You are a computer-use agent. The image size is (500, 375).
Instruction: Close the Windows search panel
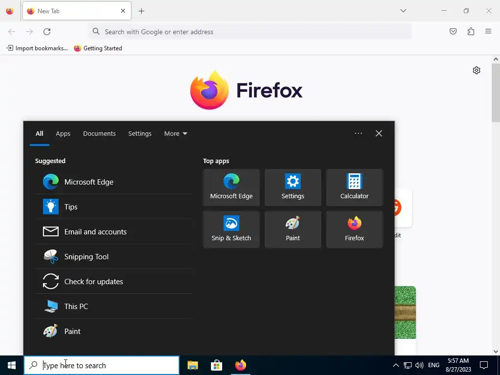pyautogui.click(x=378, y=133)
